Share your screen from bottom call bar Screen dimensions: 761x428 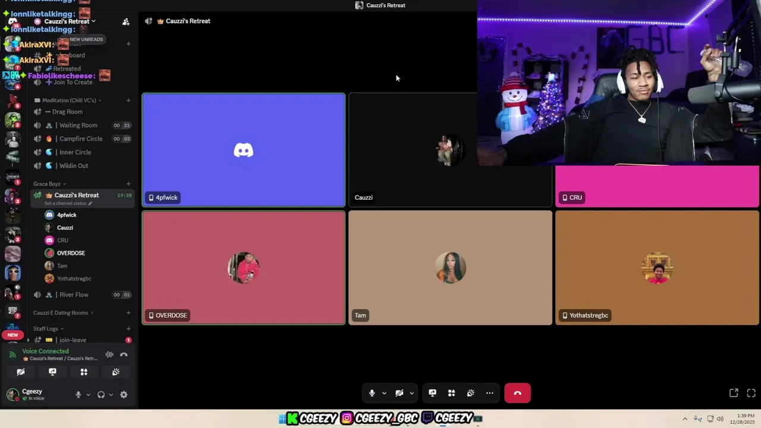coord(432,393)
